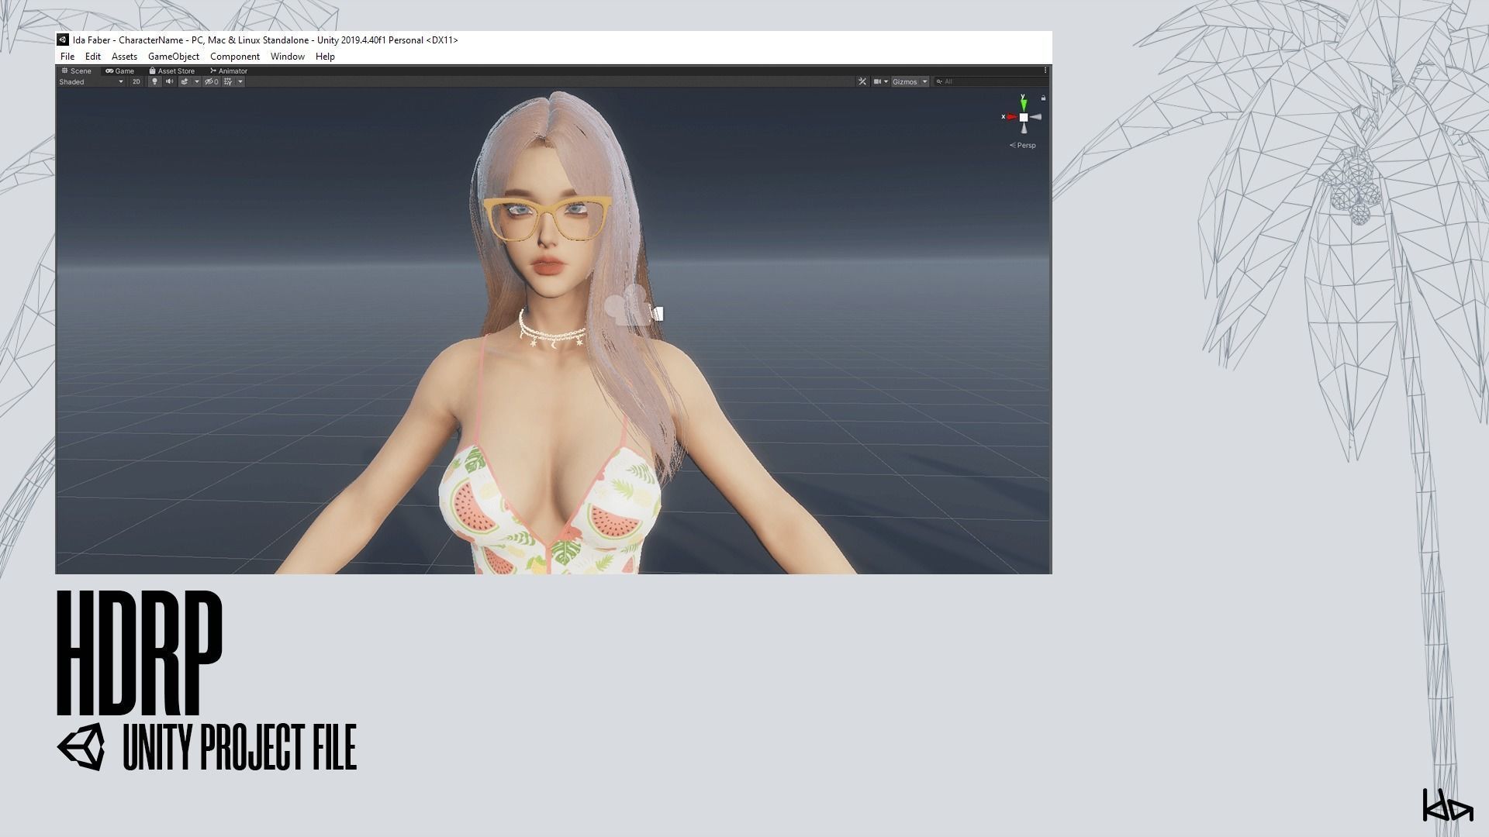This screenshot has height=837, width=1489.
Task: Open the Help menu
Action: tap(325, 57)
